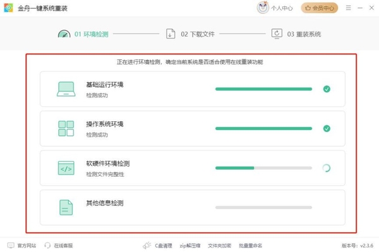Open the hamburger menu in title bar
This screenshot has width=379, height=252.
click(348, 8)
